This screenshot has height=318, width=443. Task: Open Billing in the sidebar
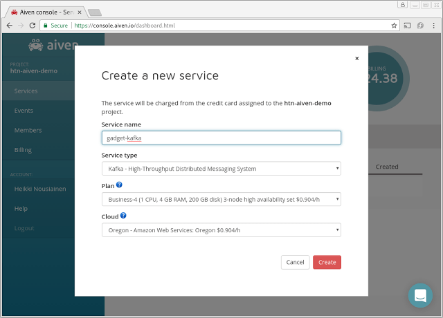pos(39,150)
